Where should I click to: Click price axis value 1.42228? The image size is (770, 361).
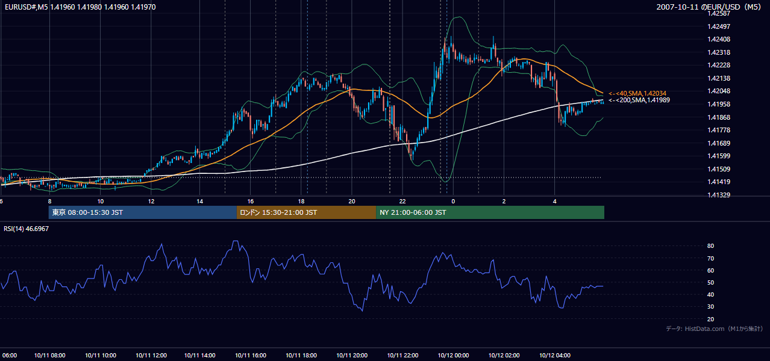719,66
